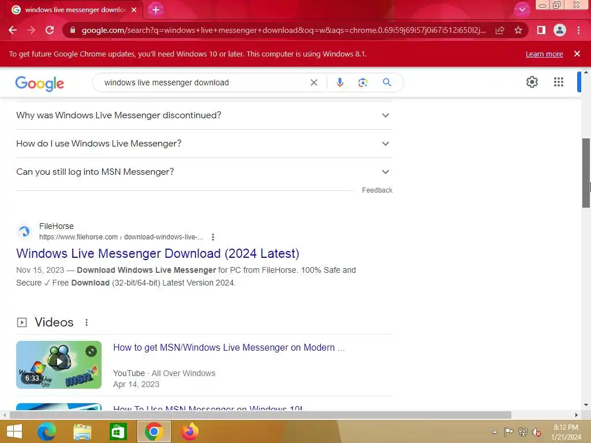Launch Microsoft Edge from taskbar
The height and width of the screenshot is (443, 591).
point(46,431)
